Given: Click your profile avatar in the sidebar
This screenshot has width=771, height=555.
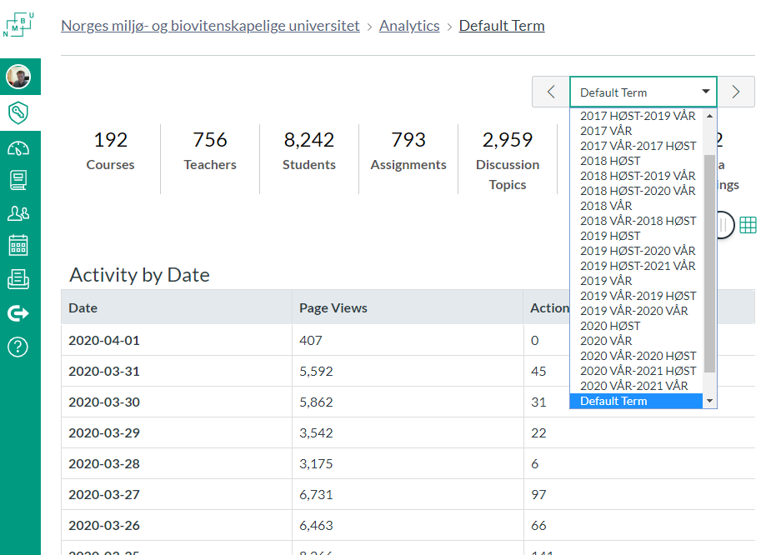Looking at the screenshot, I should [x=18, y=76].
